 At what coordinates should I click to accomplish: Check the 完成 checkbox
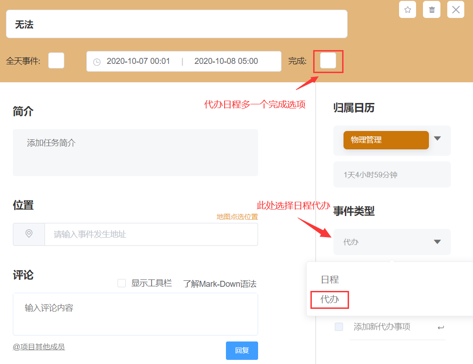pos(328,61)
